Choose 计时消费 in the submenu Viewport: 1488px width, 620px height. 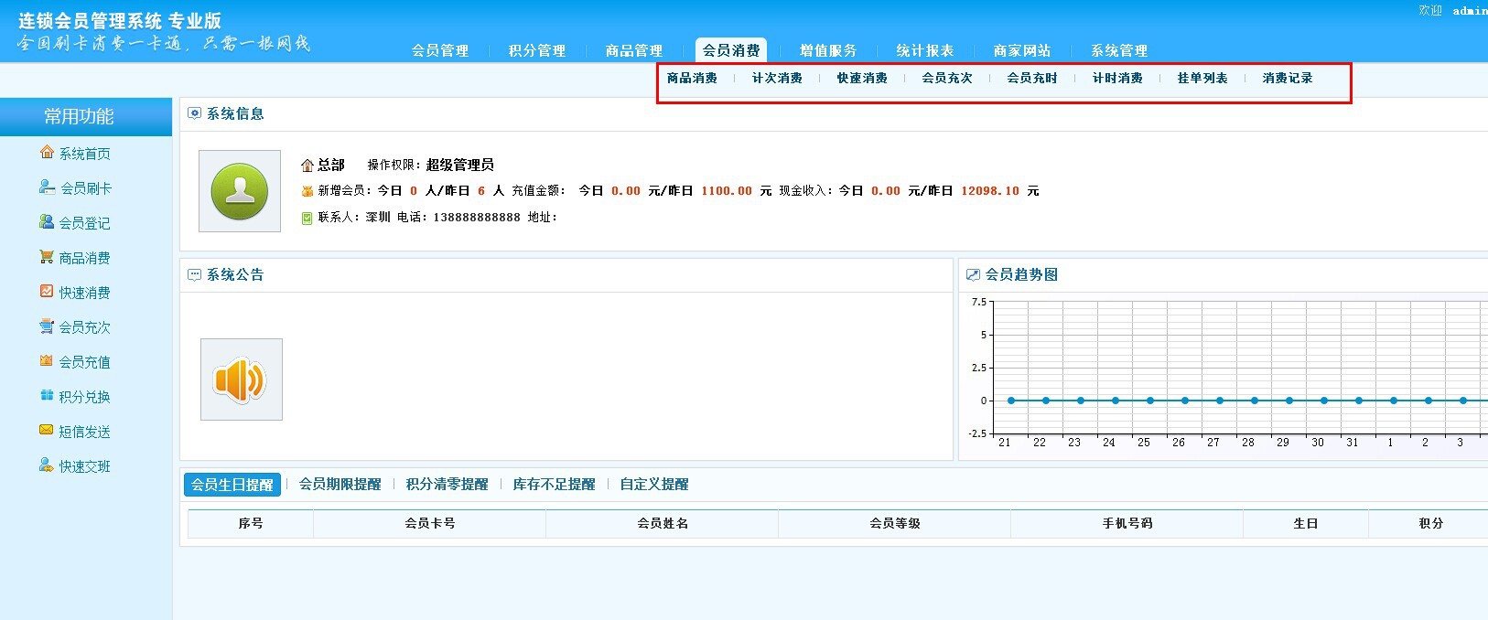coord(1117,78)
